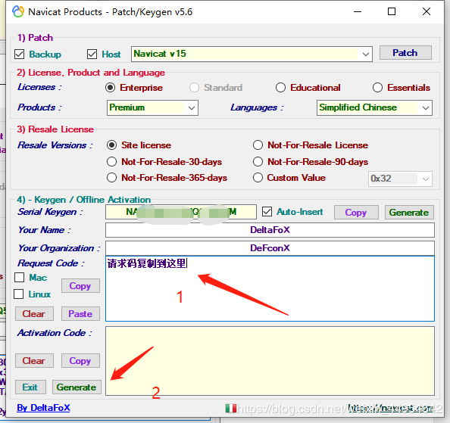
Task: Click the Your Organization field with DeFconX
Action: click(x=270, y=248)
